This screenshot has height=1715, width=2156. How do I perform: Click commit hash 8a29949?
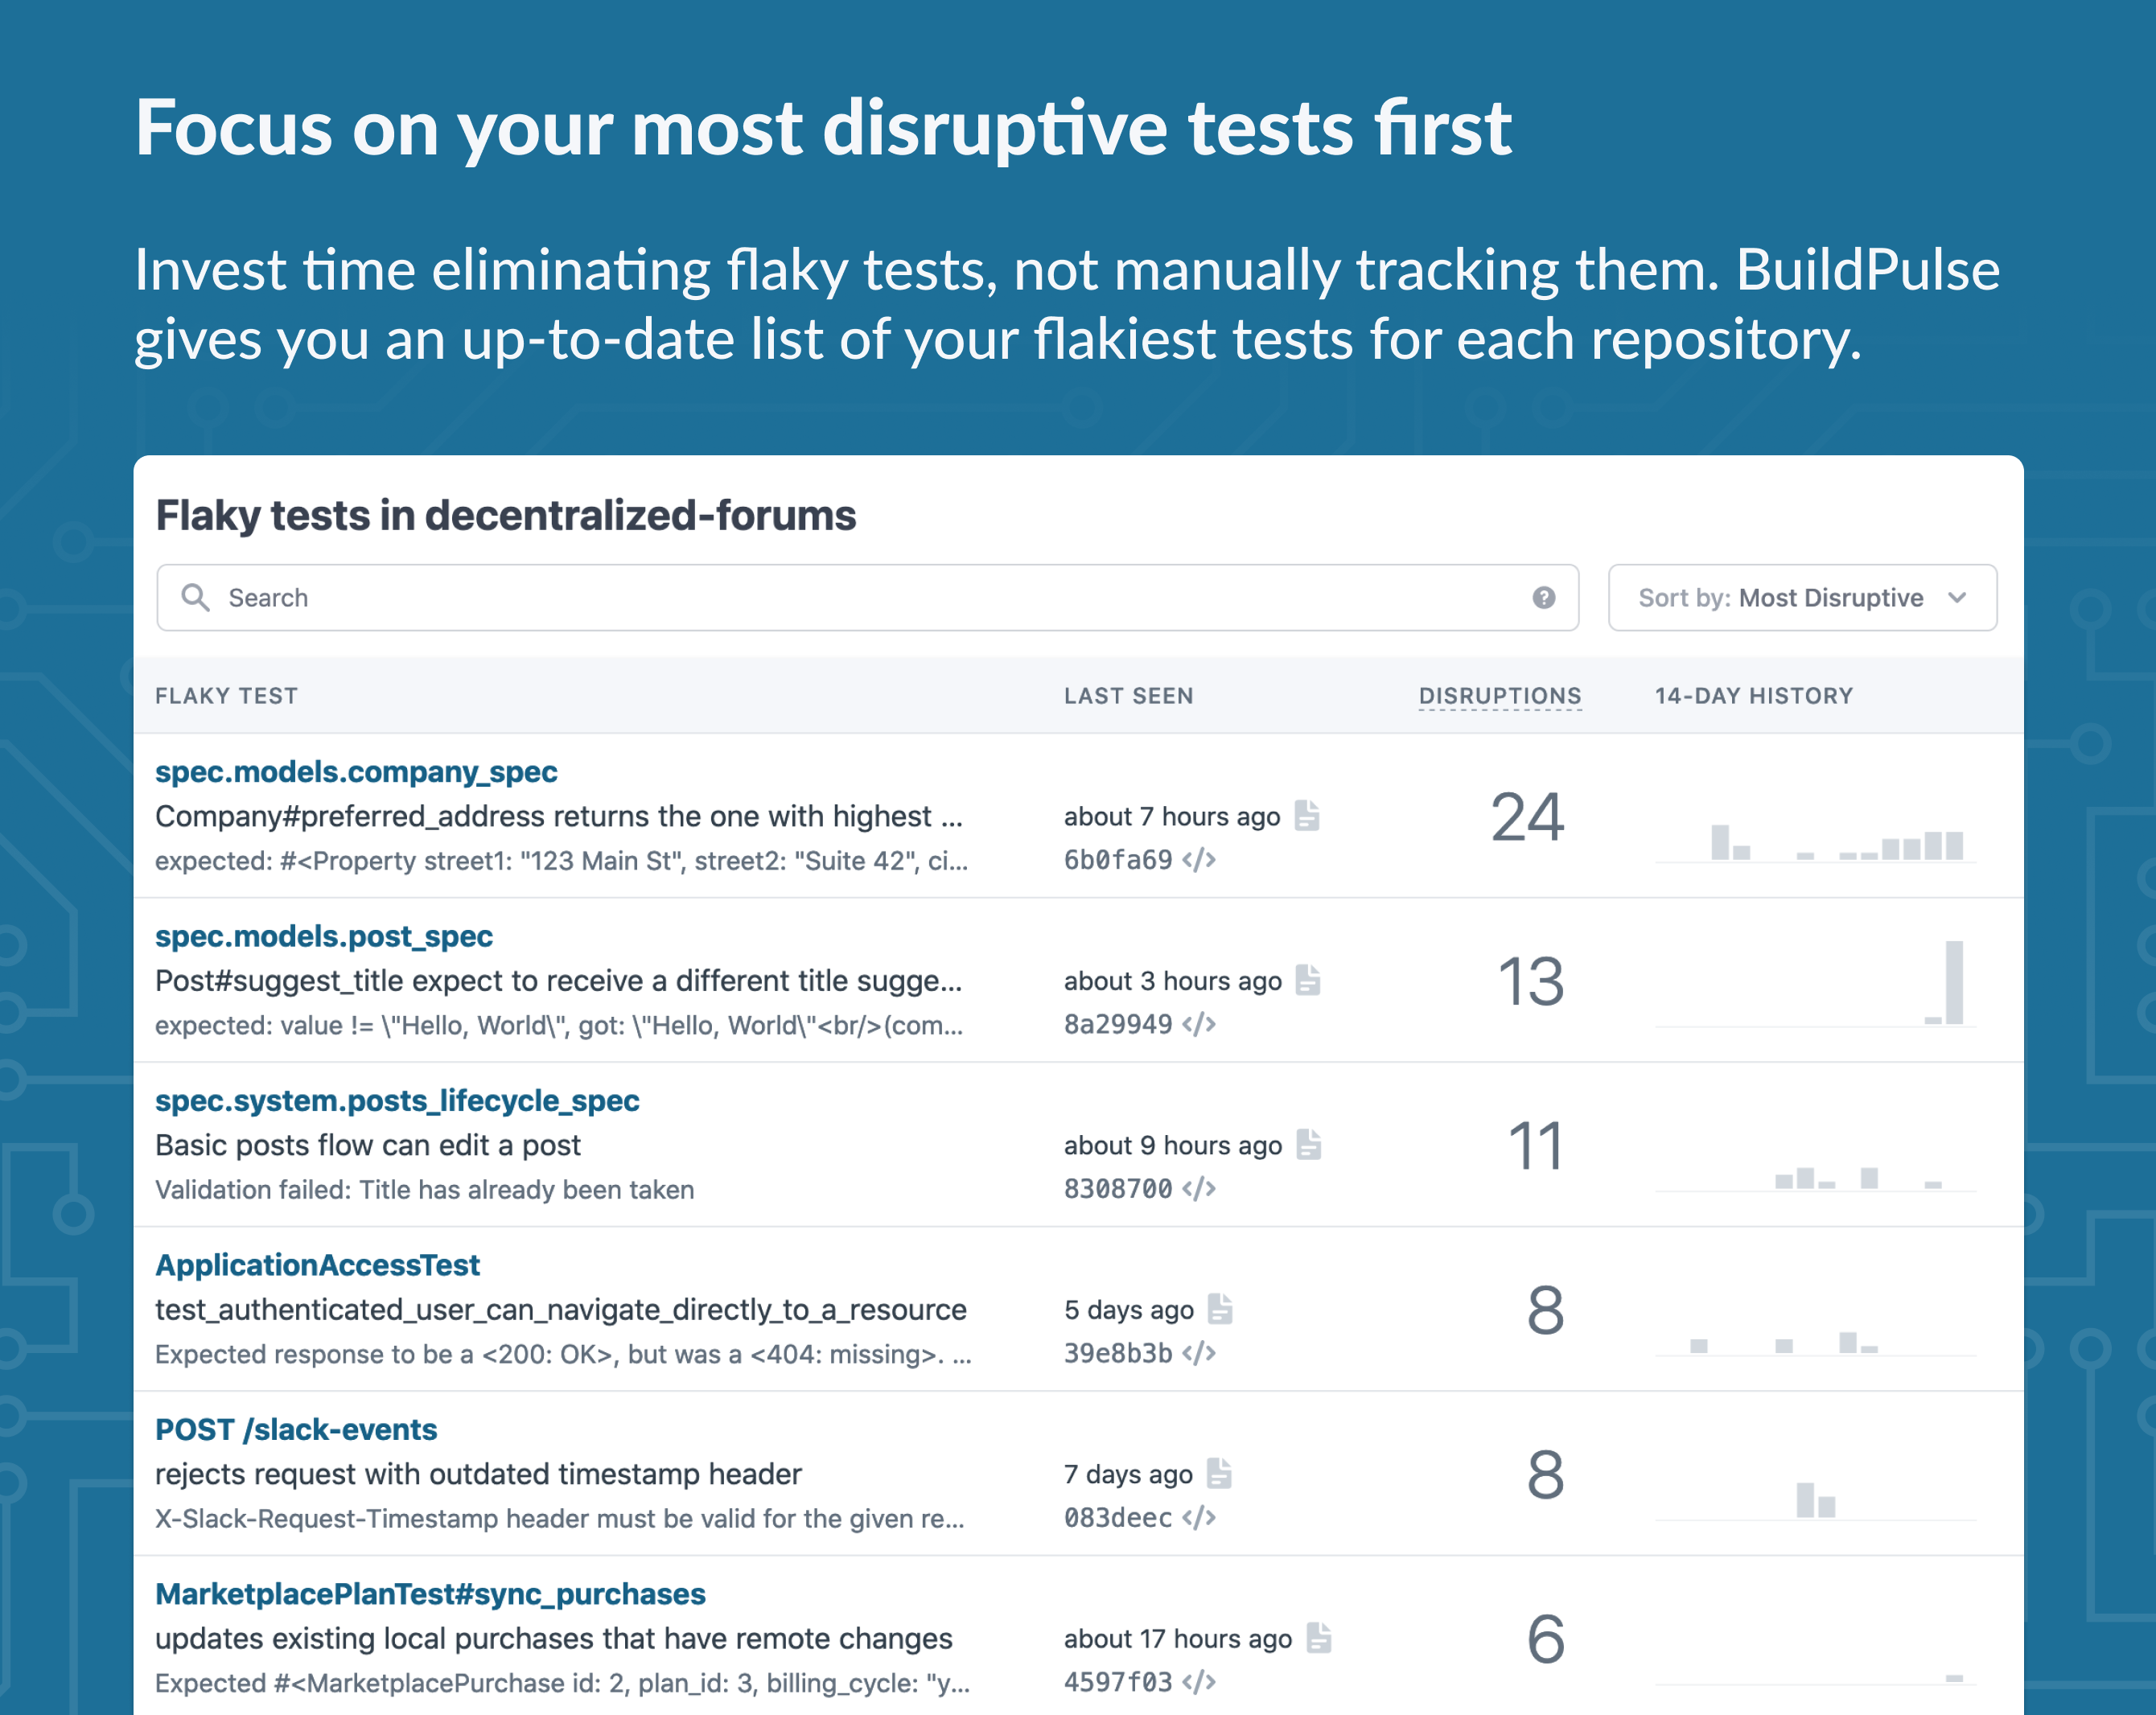click(1118, 1024)
